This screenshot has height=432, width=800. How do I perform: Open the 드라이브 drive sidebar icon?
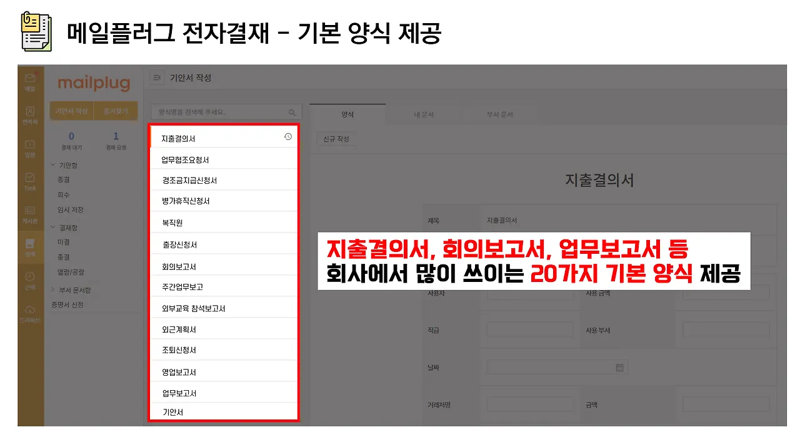pos(29,314)
